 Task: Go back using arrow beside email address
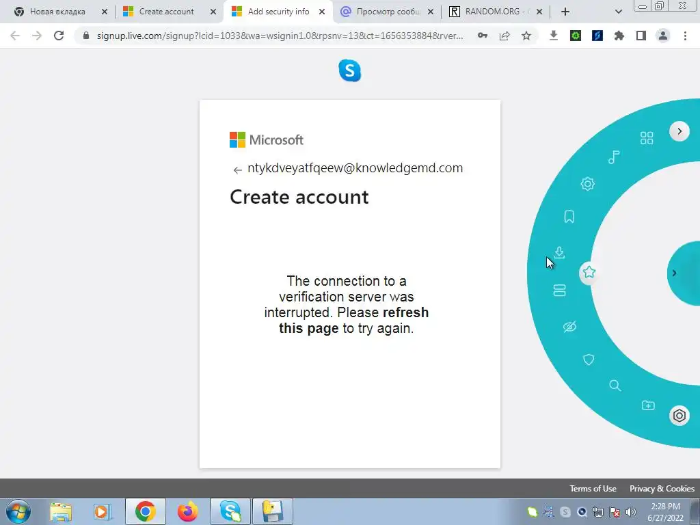pos(237,170)
